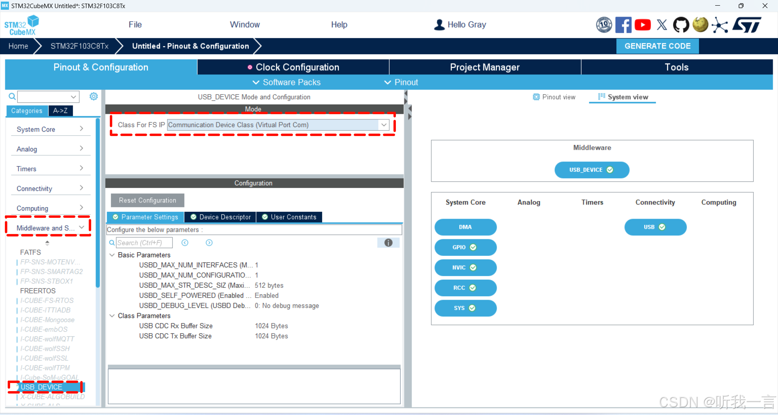This screenshot has height=415, width=778.
Task: Click the GPIO system view button
Action: pos(466,247)
